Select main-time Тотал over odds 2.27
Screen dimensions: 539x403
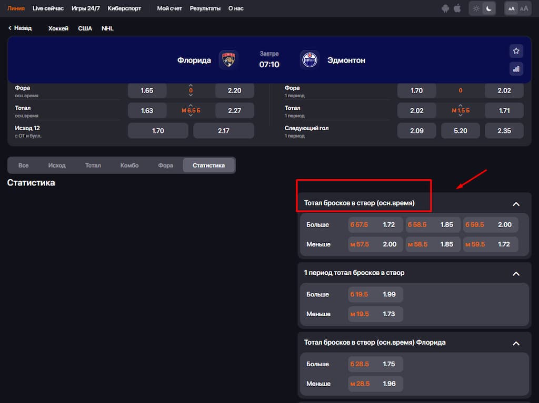(234, 110)
